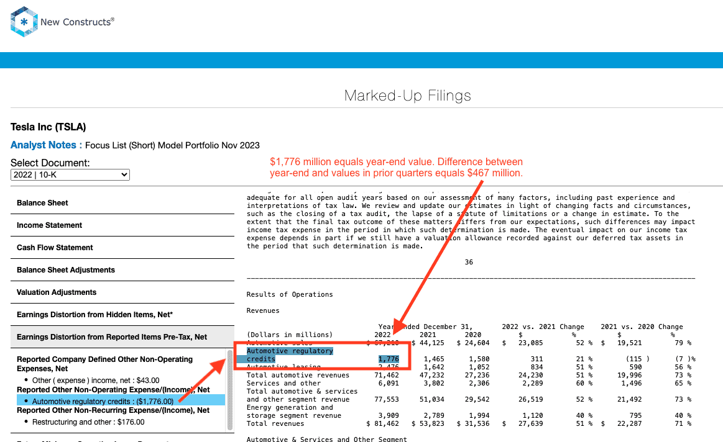Click highlighted 1,776 value in table
The width and height of the screenshot is (723, 442).
(389, 359)
